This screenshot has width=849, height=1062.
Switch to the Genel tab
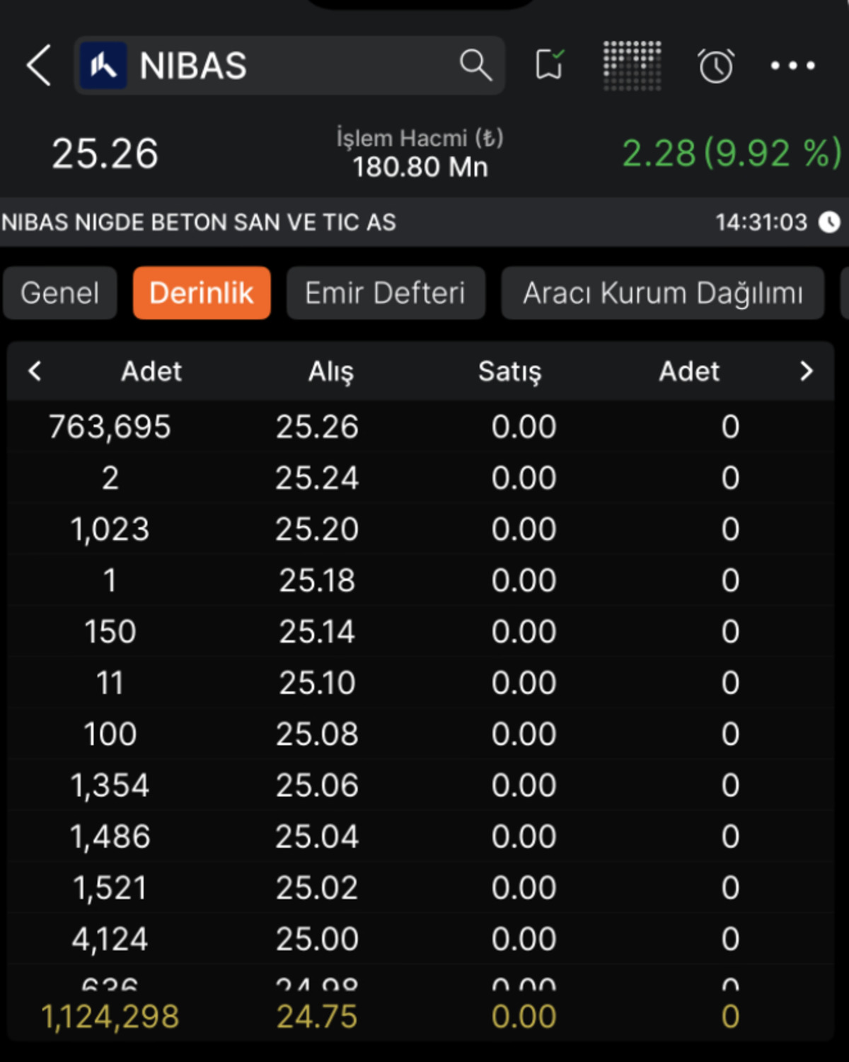60,293
